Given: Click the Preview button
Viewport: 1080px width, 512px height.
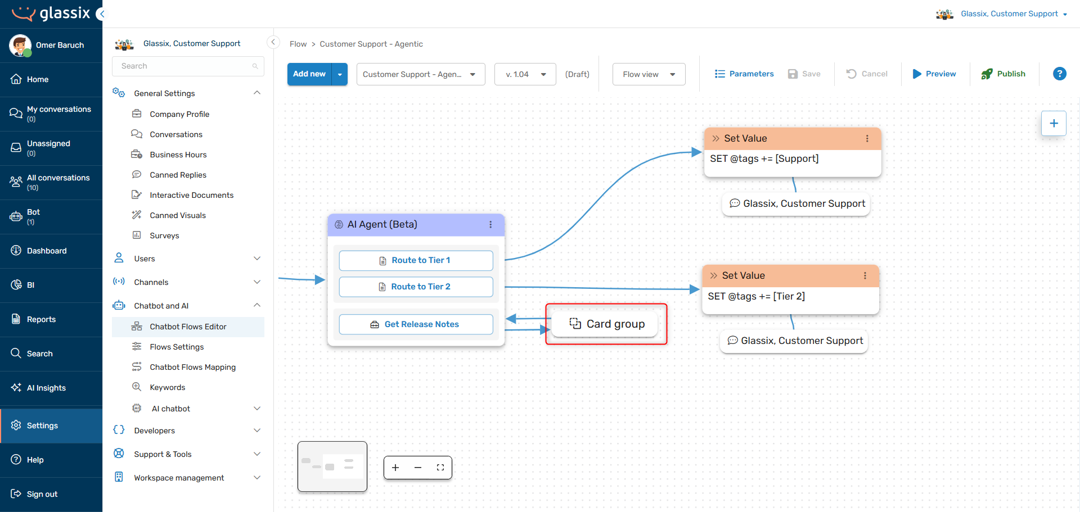Looking at the screenshot, I should coord(934,74).
